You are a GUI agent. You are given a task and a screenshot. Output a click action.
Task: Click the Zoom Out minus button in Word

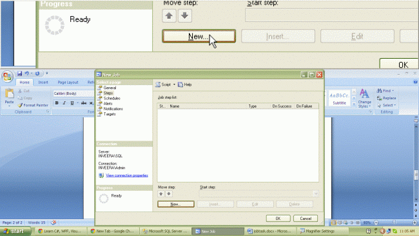click(x=376, y=222)
